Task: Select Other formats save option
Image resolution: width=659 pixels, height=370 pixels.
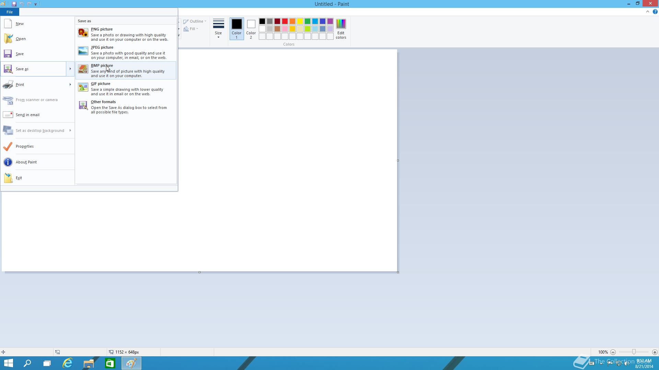Action: coord(126,107)
